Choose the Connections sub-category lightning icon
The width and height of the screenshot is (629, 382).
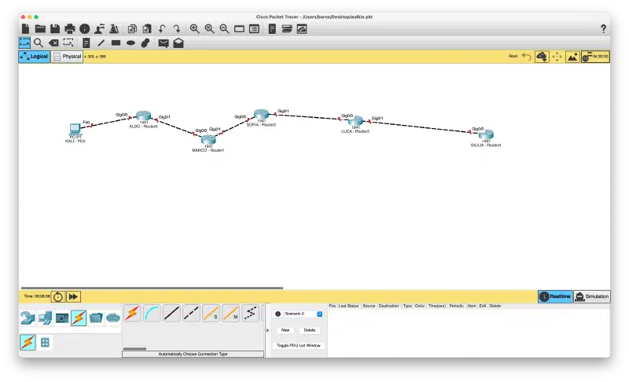click(28, 343)
